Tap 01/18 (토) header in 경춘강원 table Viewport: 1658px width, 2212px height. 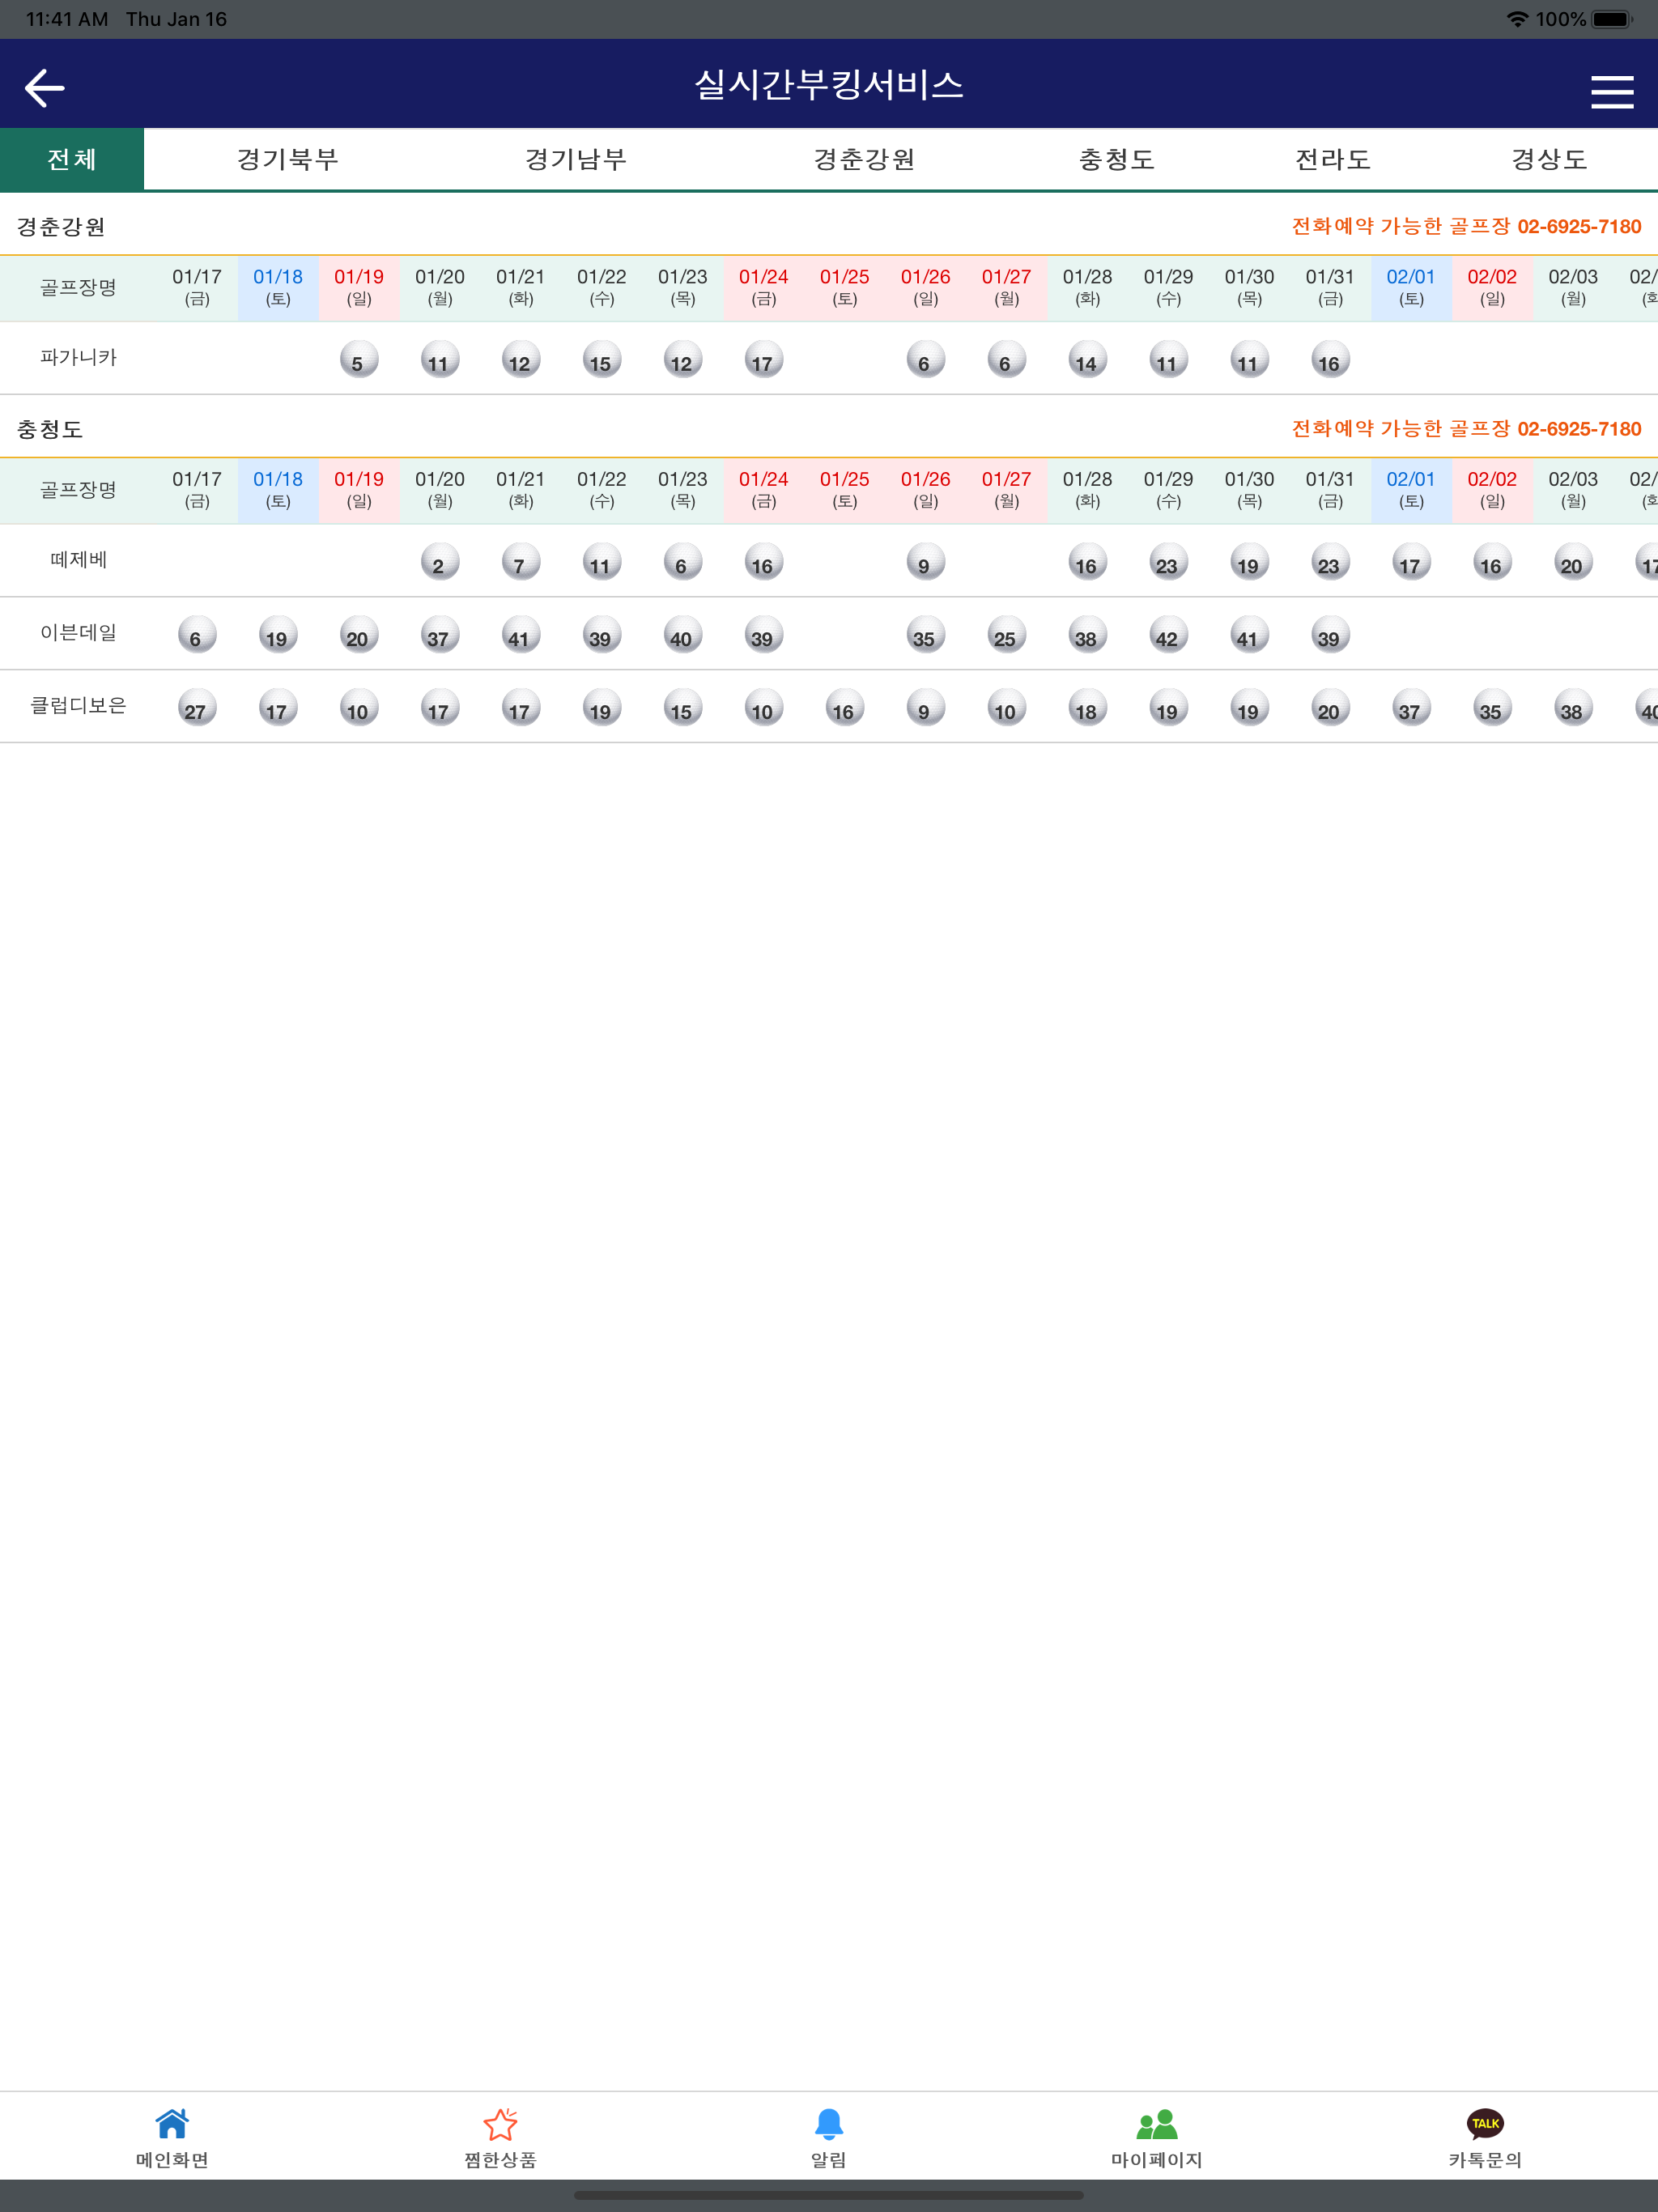(x=278, y=288)
